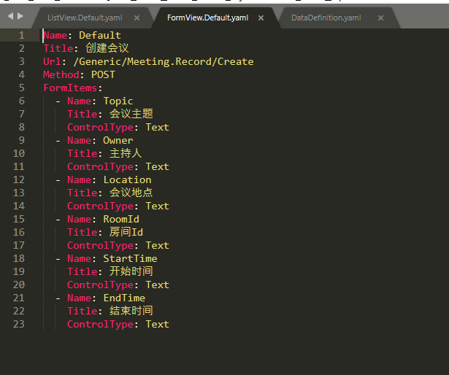Select the FormView.Default.yaml tab

[x=207, y=18]
